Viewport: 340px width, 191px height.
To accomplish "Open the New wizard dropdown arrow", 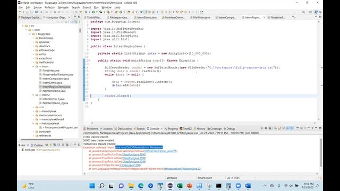I will tap(23, 12).
